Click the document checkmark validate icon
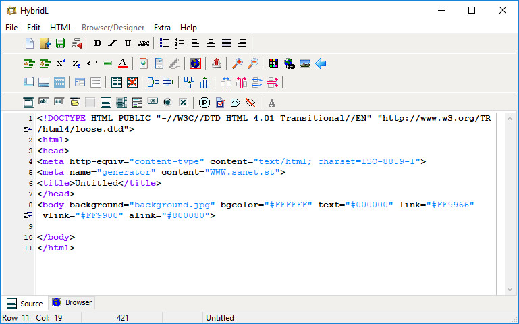Screen dimensions: 519x324 220,103
